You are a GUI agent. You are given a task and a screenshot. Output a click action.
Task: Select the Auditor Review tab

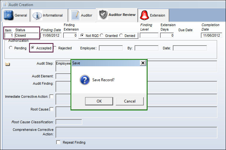coord(117,15)
